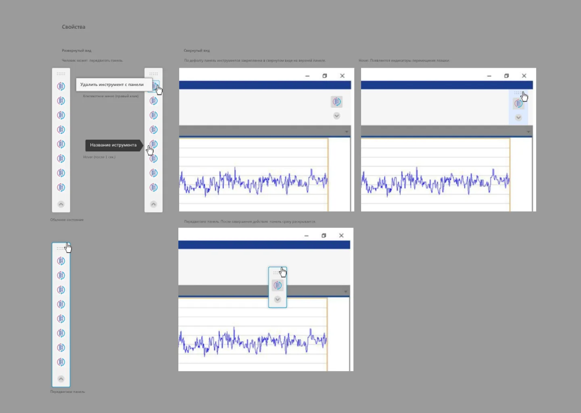Click dotted handle of the floating collapsed panel
This screenshot has height=413, width=581.
click(277, 273)
